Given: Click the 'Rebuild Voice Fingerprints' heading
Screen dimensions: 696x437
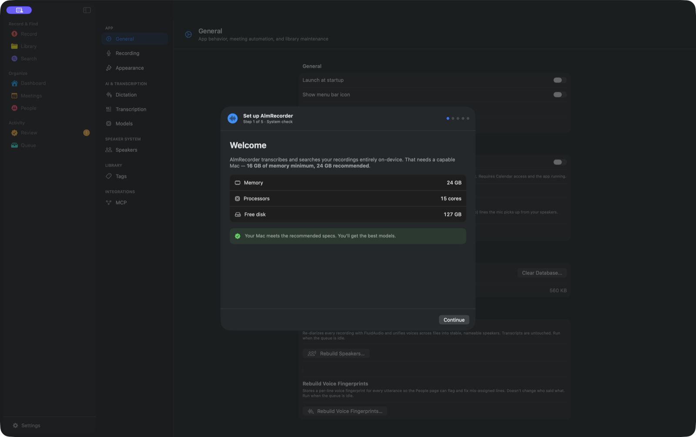Looking at the screenshot, I should (335, 383).
